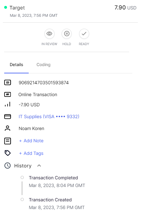
Task: Click the credit card icon
Action: coord(8,116)
